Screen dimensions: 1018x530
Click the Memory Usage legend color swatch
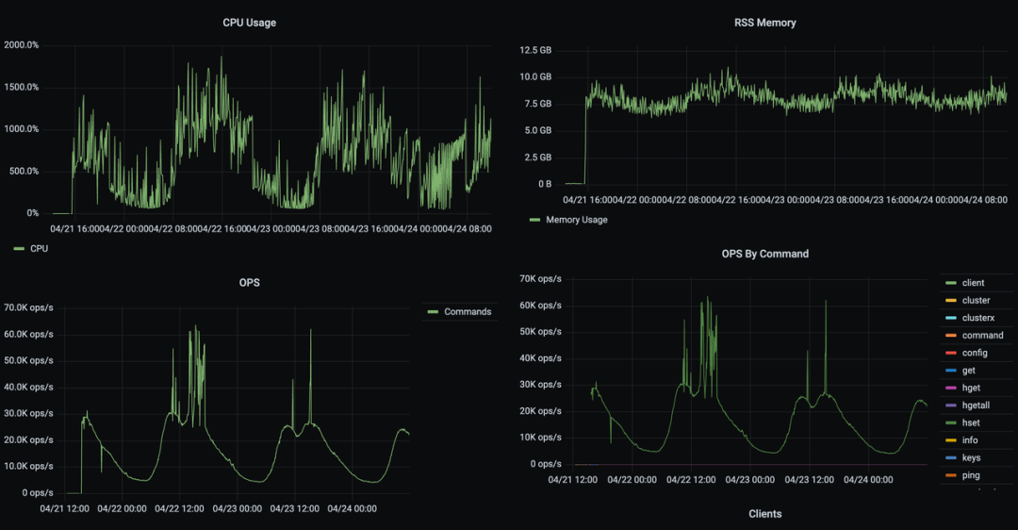535,220
